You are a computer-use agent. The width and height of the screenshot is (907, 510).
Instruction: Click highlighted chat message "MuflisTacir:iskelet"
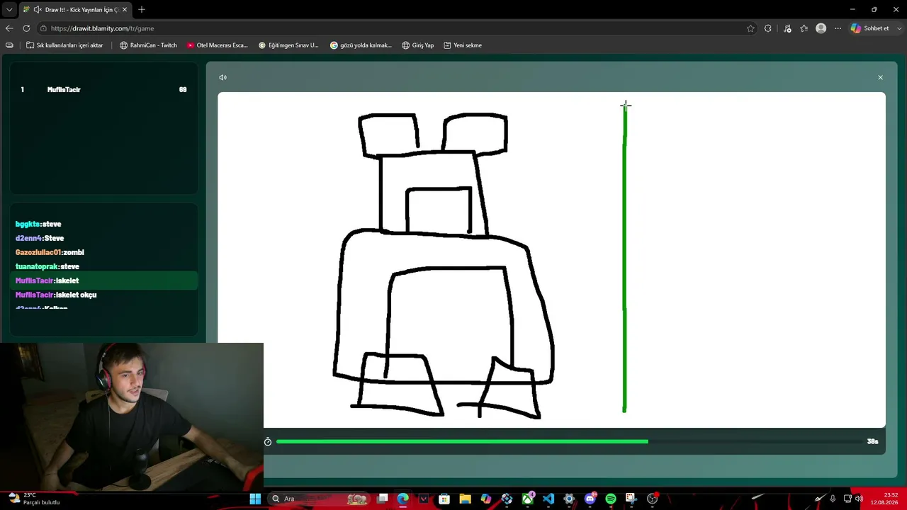pyautogui.click(x=104, y=280)
